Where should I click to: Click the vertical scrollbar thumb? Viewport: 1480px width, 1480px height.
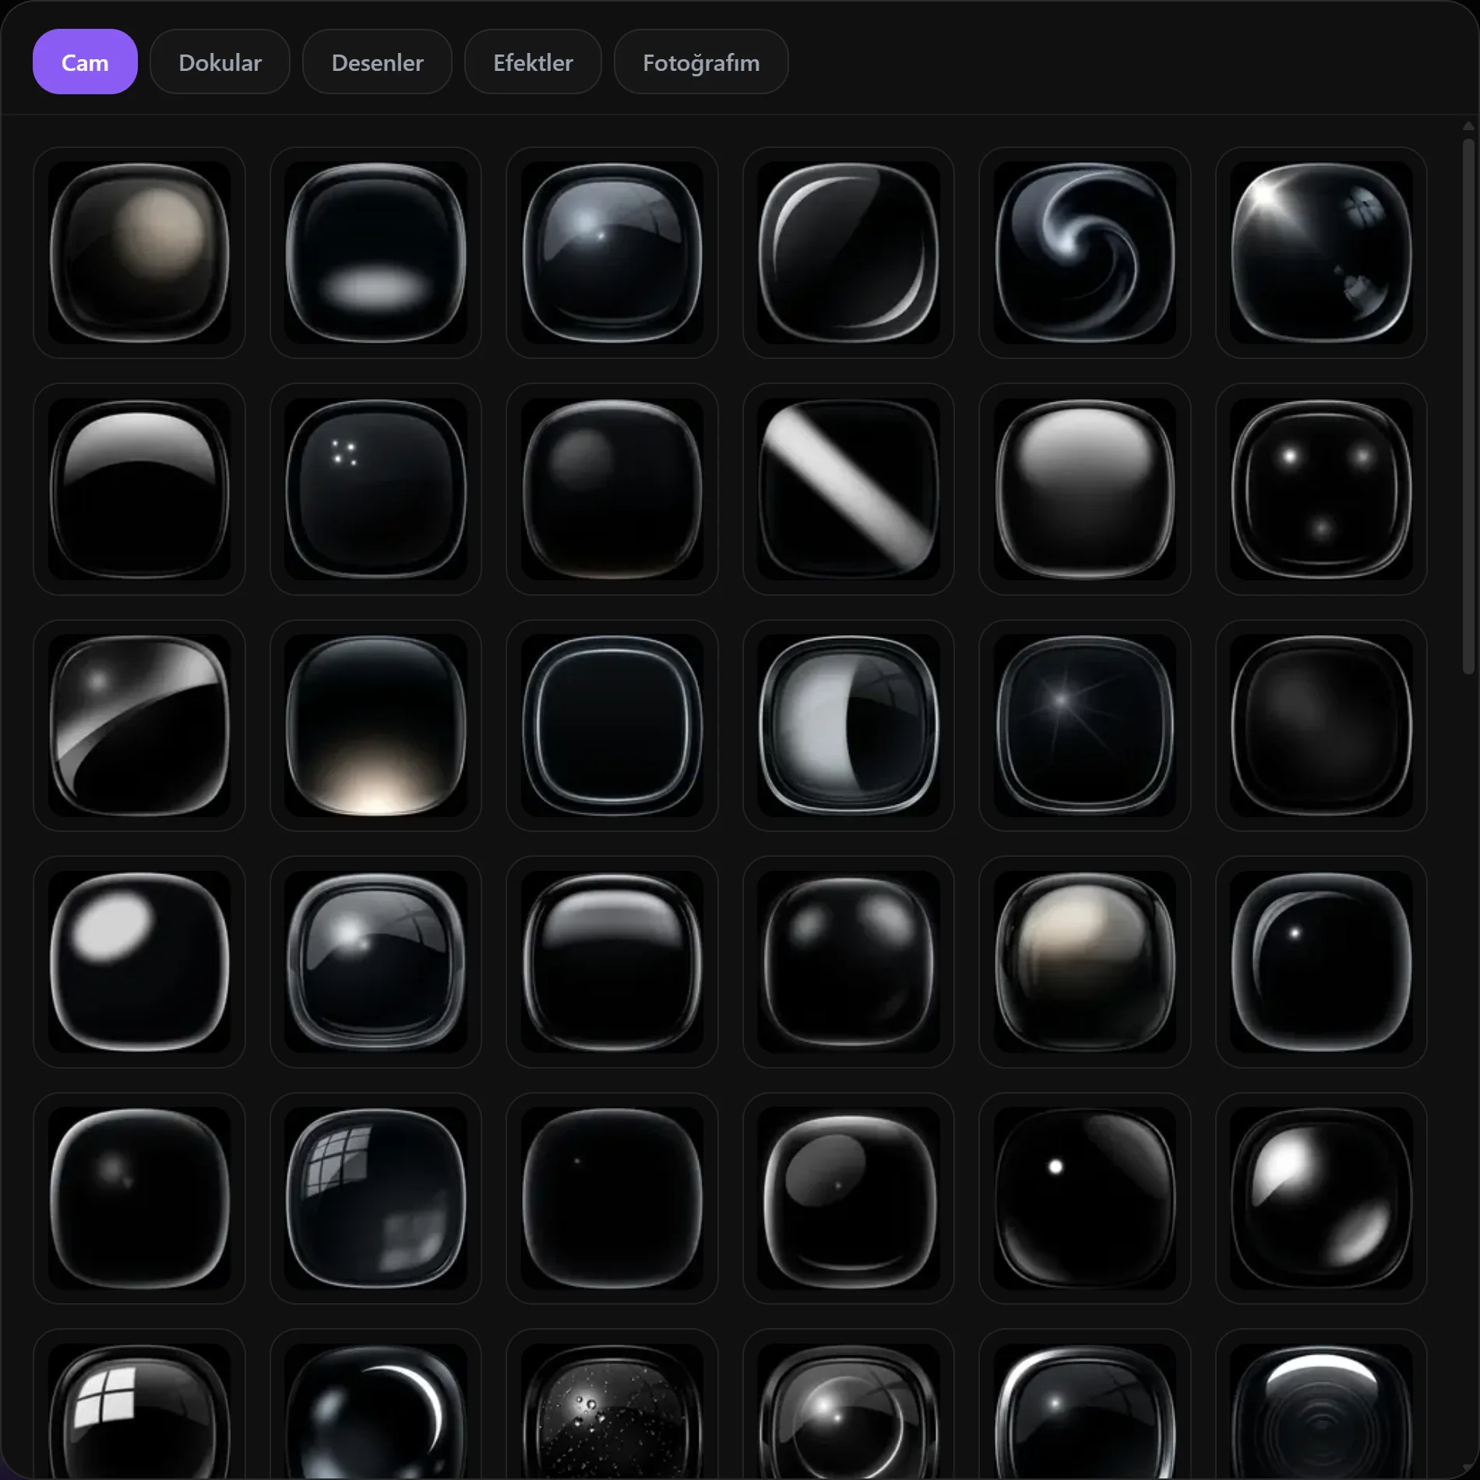click(x=1469, y=405)
